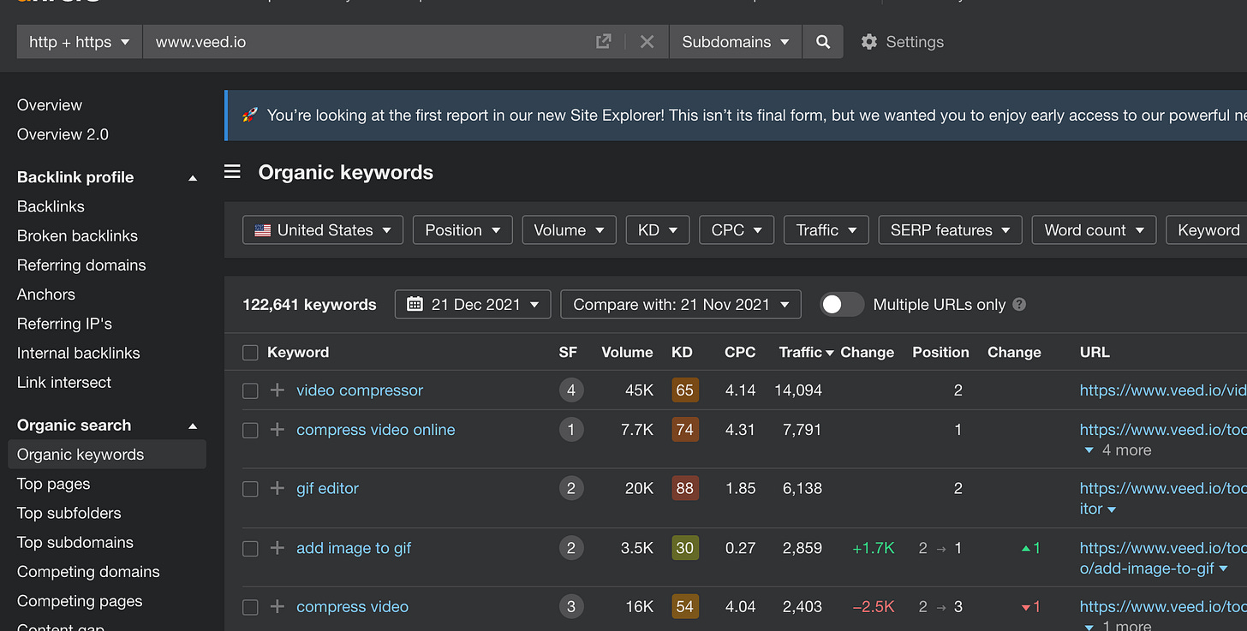
Task: Collapse the Backlink profile section
Action: [193, 178]
